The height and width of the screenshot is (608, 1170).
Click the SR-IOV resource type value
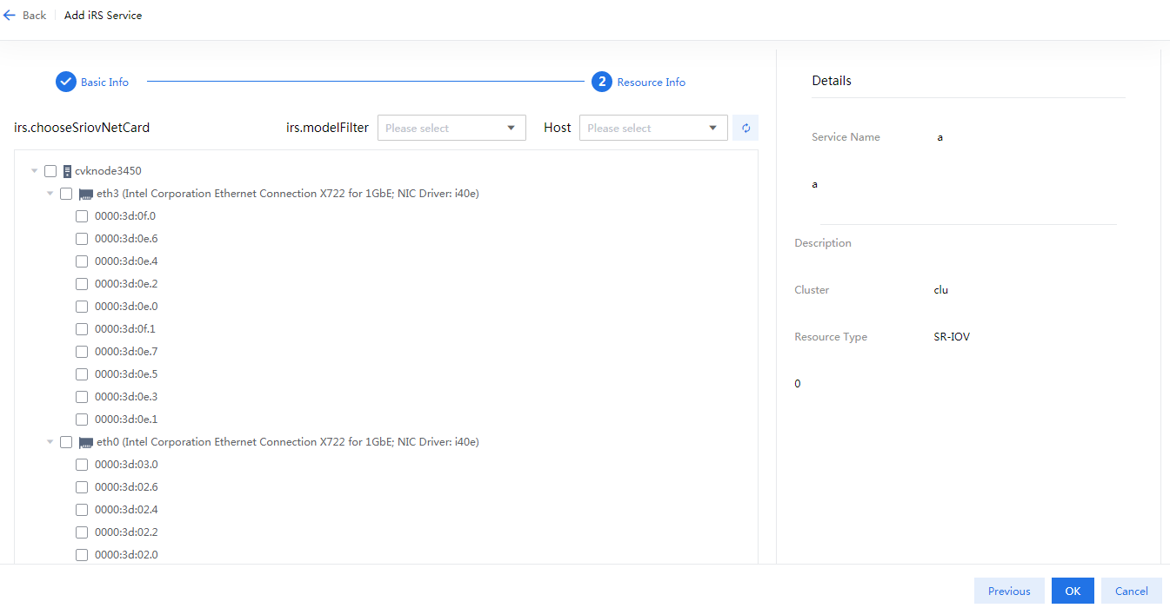(x=952, y=337)
